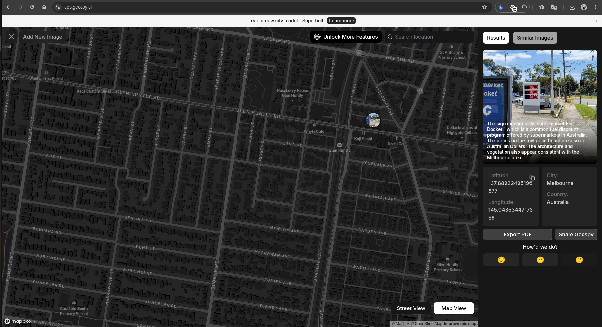Switch to the Results tab

[496, 38]
